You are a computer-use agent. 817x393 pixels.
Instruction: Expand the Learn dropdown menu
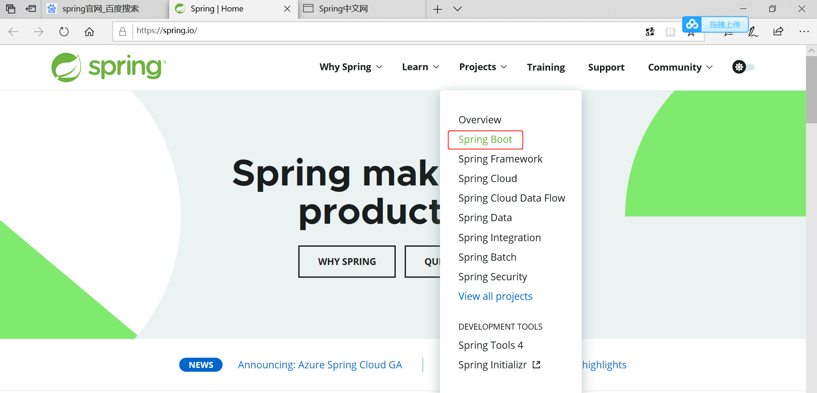[x=420, y=67]
